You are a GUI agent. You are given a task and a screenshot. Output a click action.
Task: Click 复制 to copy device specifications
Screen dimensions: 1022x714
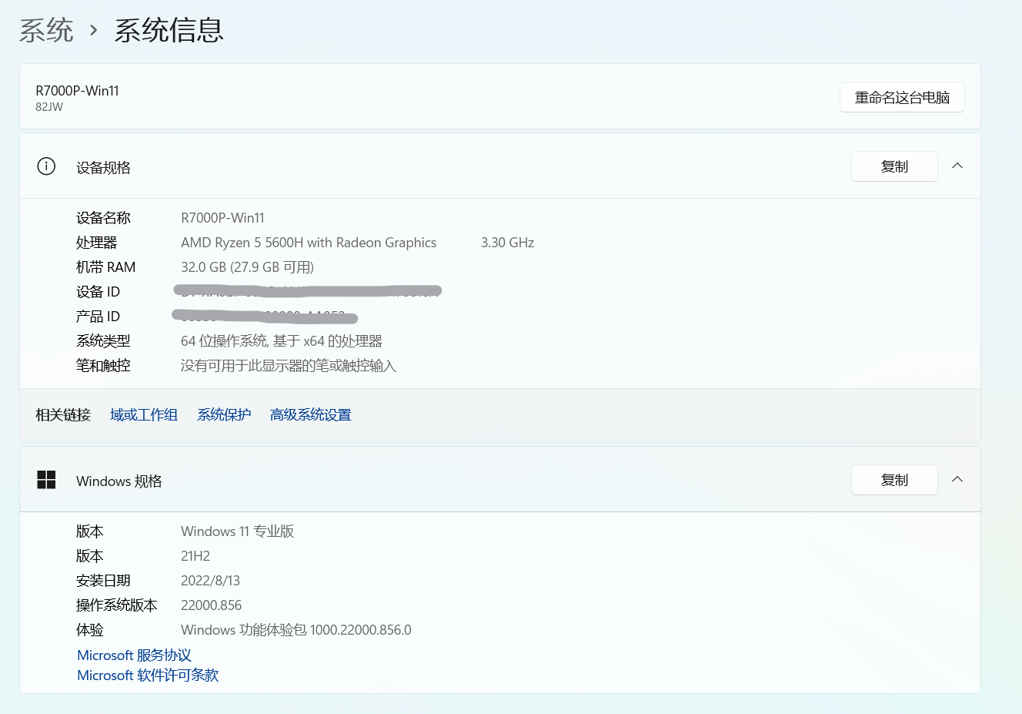click(893, 166)
